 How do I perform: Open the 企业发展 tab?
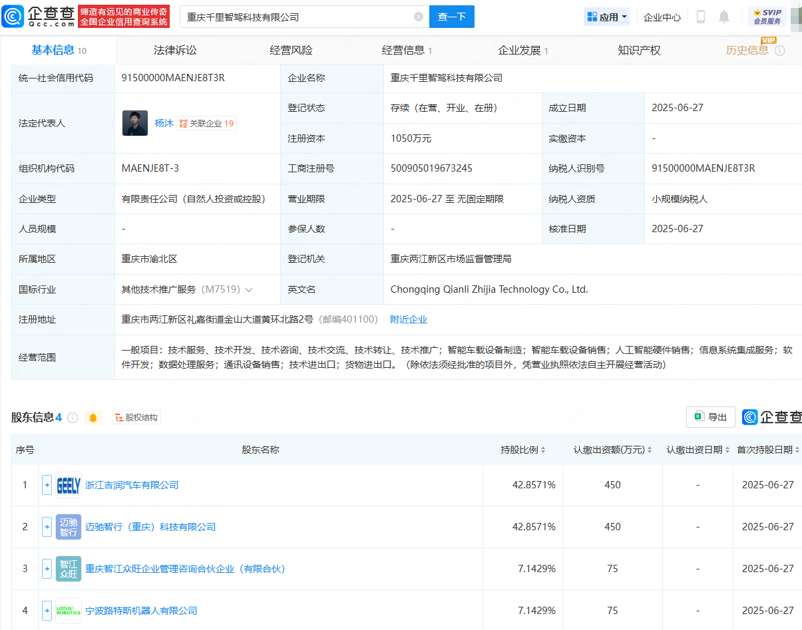[x=523, y=50]
